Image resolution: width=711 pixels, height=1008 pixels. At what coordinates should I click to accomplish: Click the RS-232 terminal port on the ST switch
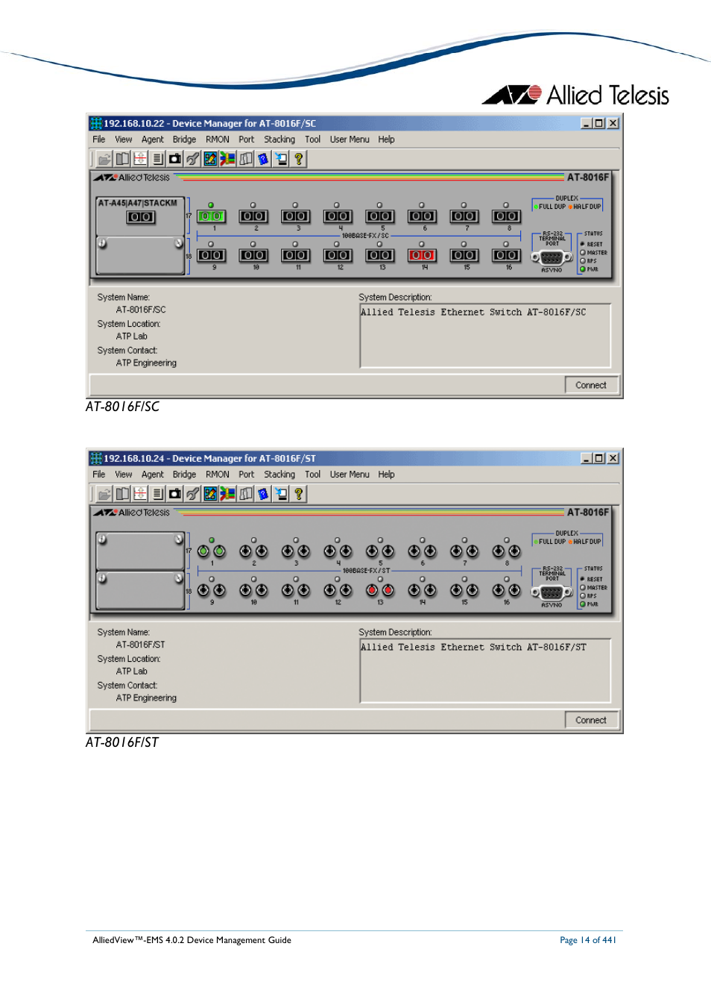552,592
